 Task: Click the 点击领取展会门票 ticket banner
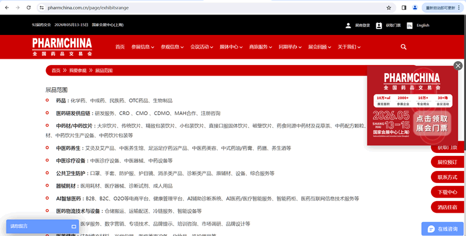pyautogui.click(x=412, y=123)
